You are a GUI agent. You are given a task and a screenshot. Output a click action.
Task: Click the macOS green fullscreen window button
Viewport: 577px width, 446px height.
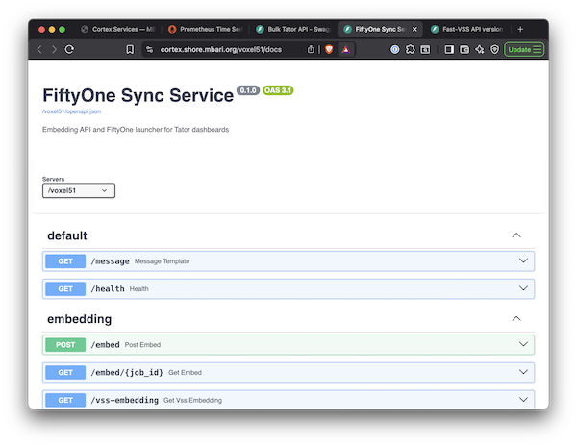point(63,30)
